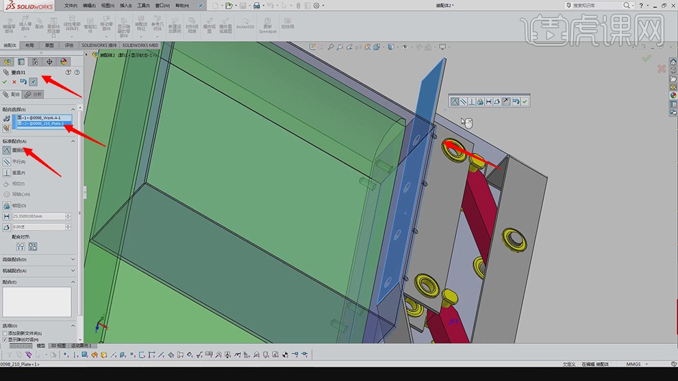Open the Appearances tab in the right task pane
Image resolution: width=678 pixels, height=381 pixels.
click(x=673, y=95)
